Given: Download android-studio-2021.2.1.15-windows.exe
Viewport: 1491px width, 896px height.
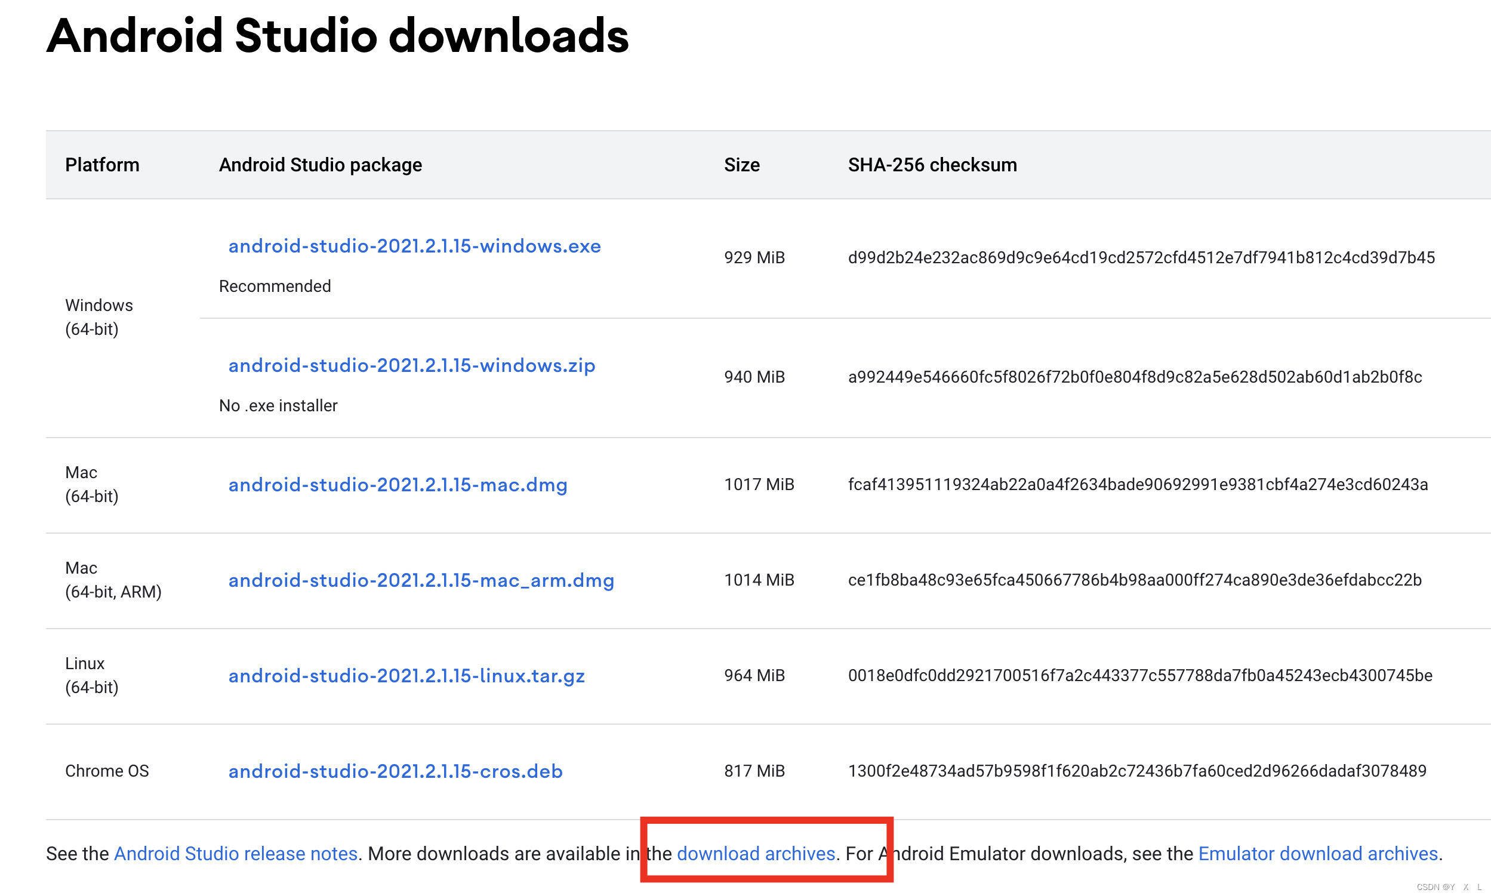Looking at the screenshot, I should tap(414, 247).
